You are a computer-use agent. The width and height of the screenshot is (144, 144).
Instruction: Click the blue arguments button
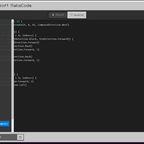point(5,124)
